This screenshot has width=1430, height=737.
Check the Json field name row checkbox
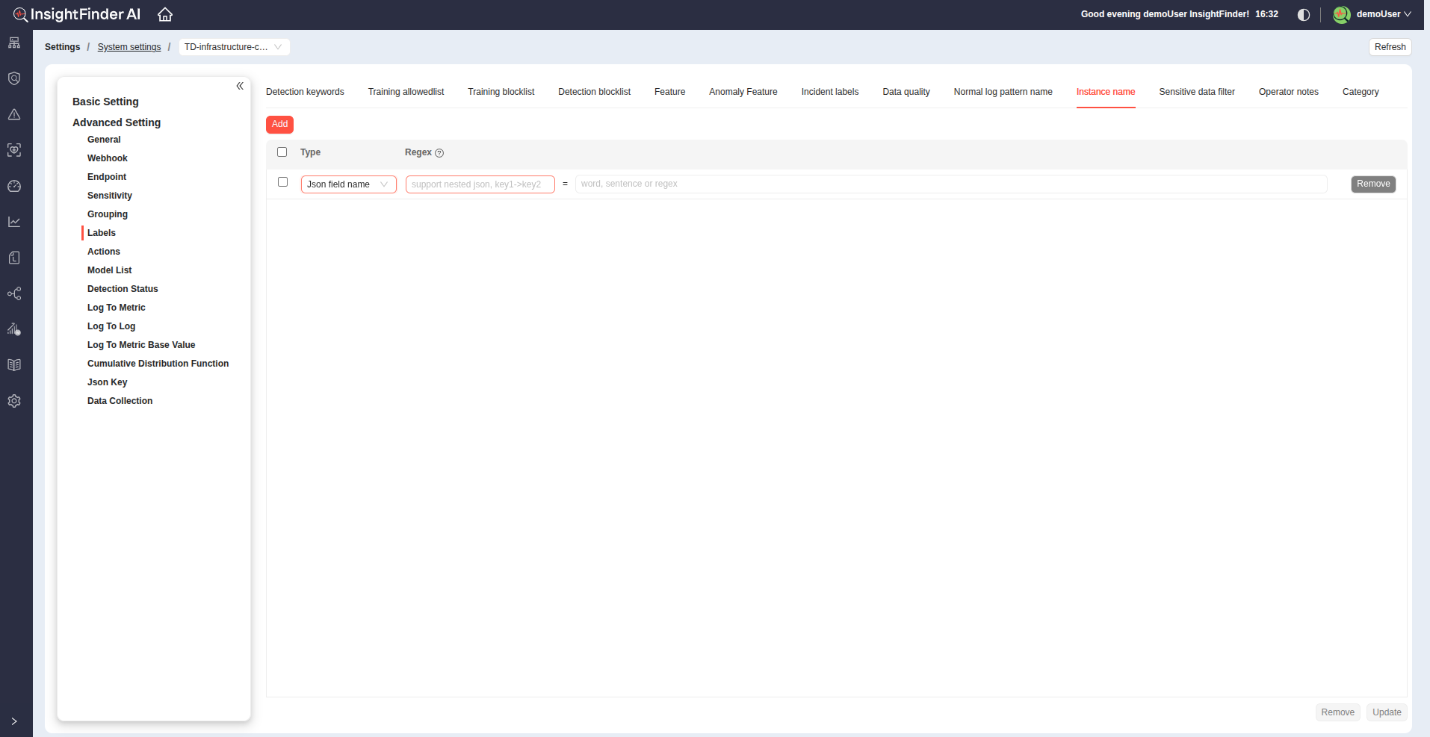coord(282,182)
